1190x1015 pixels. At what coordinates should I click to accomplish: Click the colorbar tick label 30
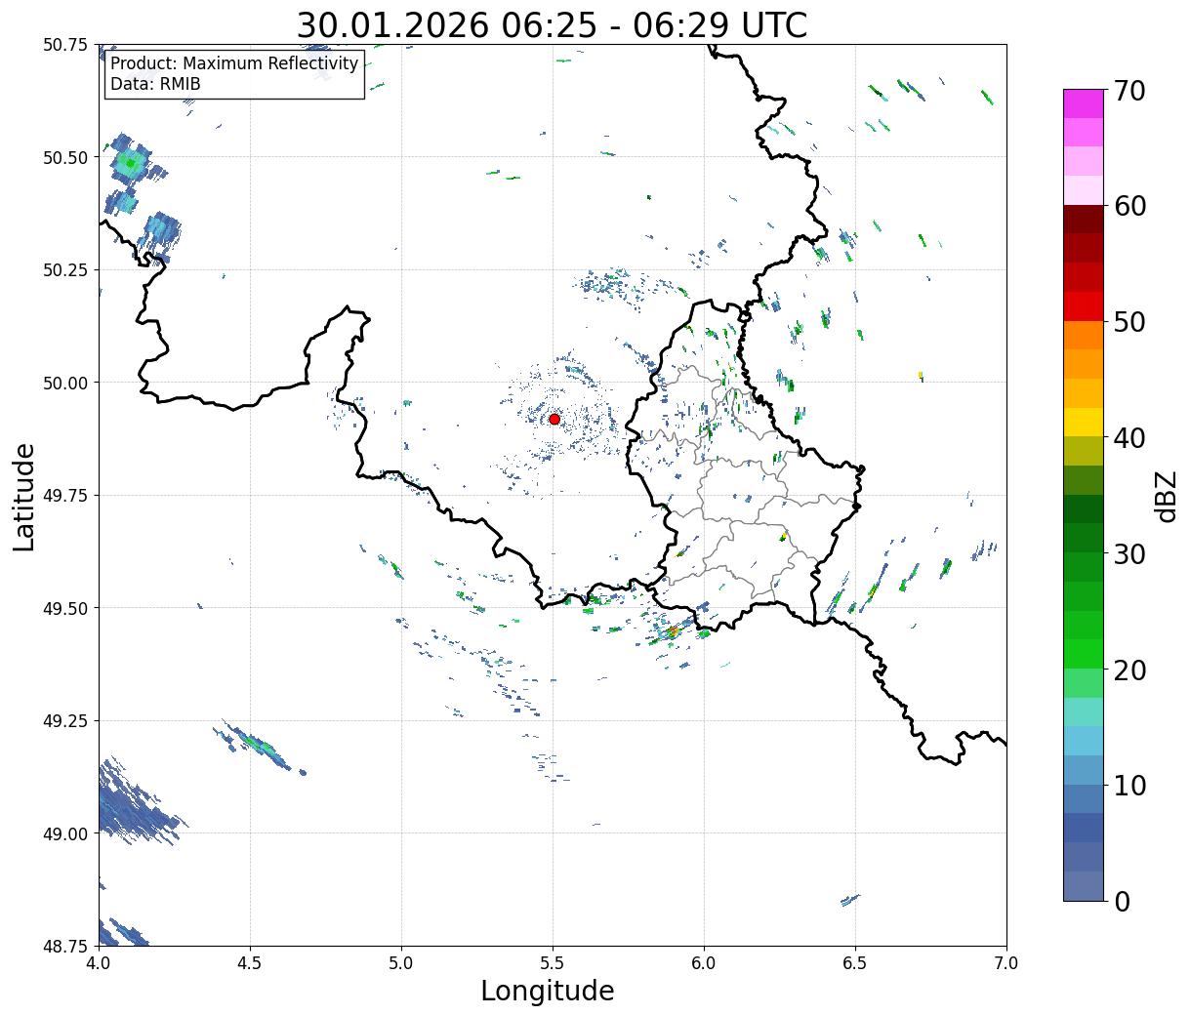1130,553
